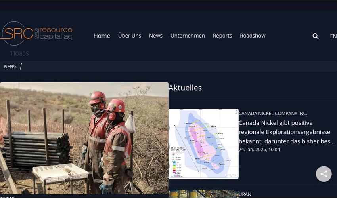Open the industrial plant thumbnail beside URAN
Screen dimensions: 337x198
[203, 194]
